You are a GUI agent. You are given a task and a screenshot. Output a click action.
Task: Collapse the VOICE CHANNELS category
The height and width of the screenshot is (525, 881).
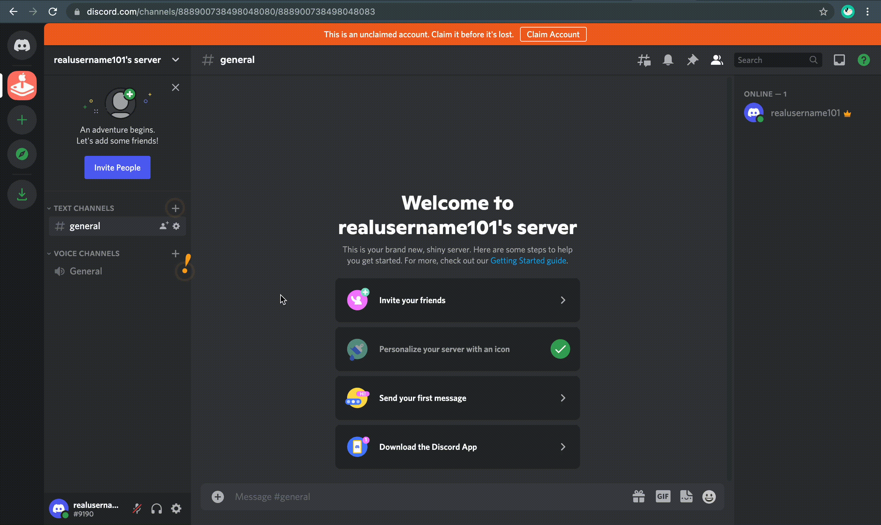pos(84,253)
